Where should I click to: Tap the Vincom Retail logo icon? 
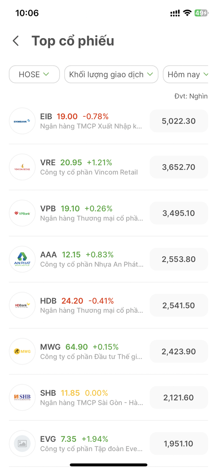click(x=22, y=167)
